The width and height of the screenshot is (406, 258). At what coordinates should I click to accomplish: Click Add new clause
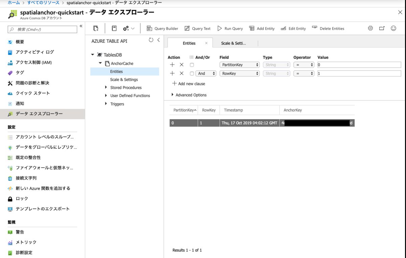point(189,84)
